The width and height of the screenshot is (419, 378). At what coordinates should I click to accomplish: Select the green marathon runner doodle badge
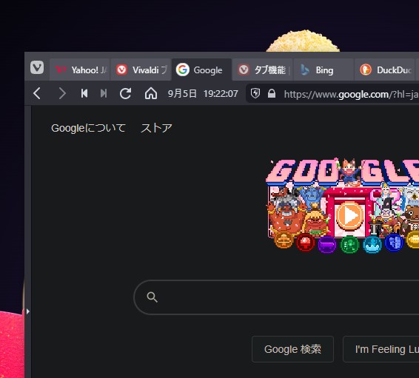point(349,244)
